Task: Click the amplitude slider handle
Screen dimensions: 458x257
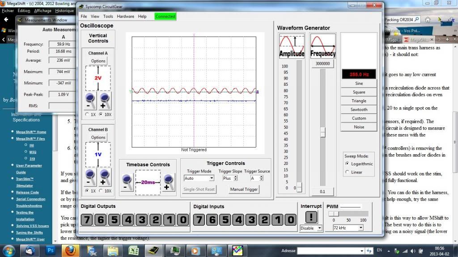Action: [299, 187]
